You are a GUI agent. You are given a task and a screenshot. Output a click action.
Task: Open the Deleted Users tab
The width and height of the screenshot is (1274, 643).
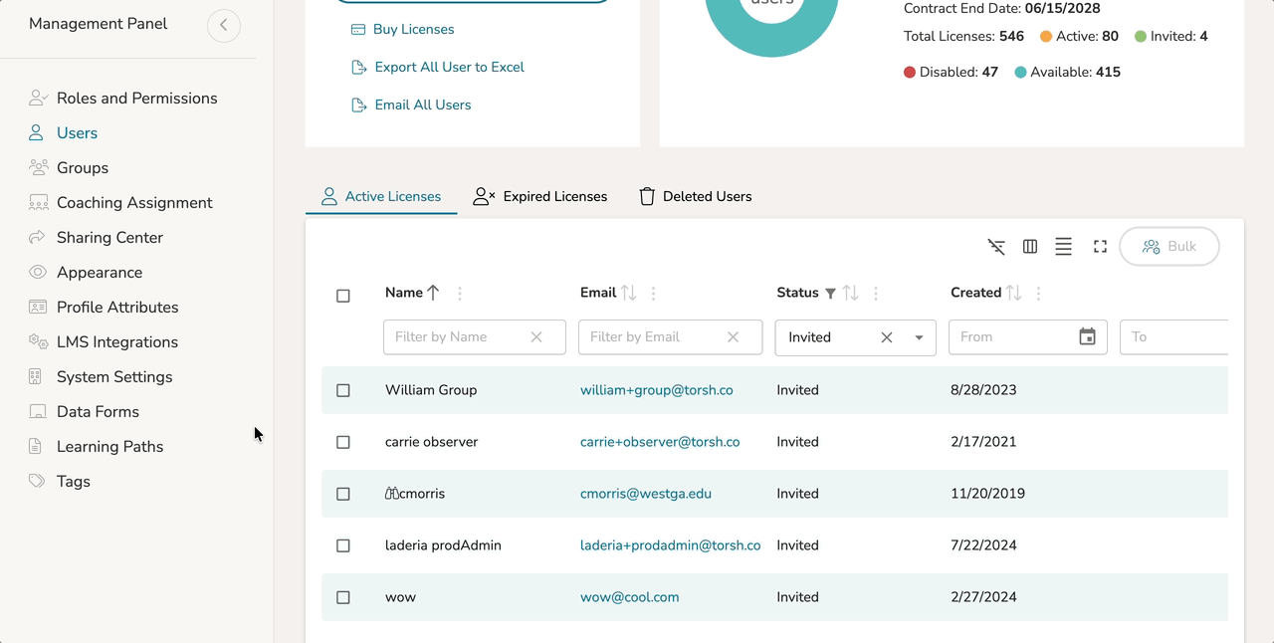[695, 197]
